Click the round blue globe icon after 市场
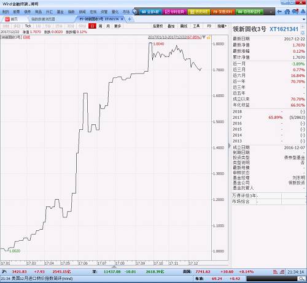The image size is (307, 283). (x=134, y=12)
